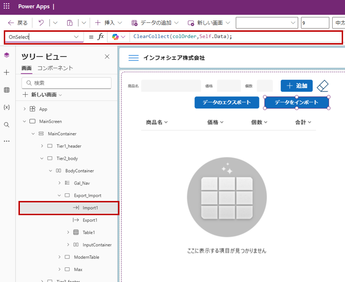Collapse the MainScreen tree node

[x=25, y=121]
